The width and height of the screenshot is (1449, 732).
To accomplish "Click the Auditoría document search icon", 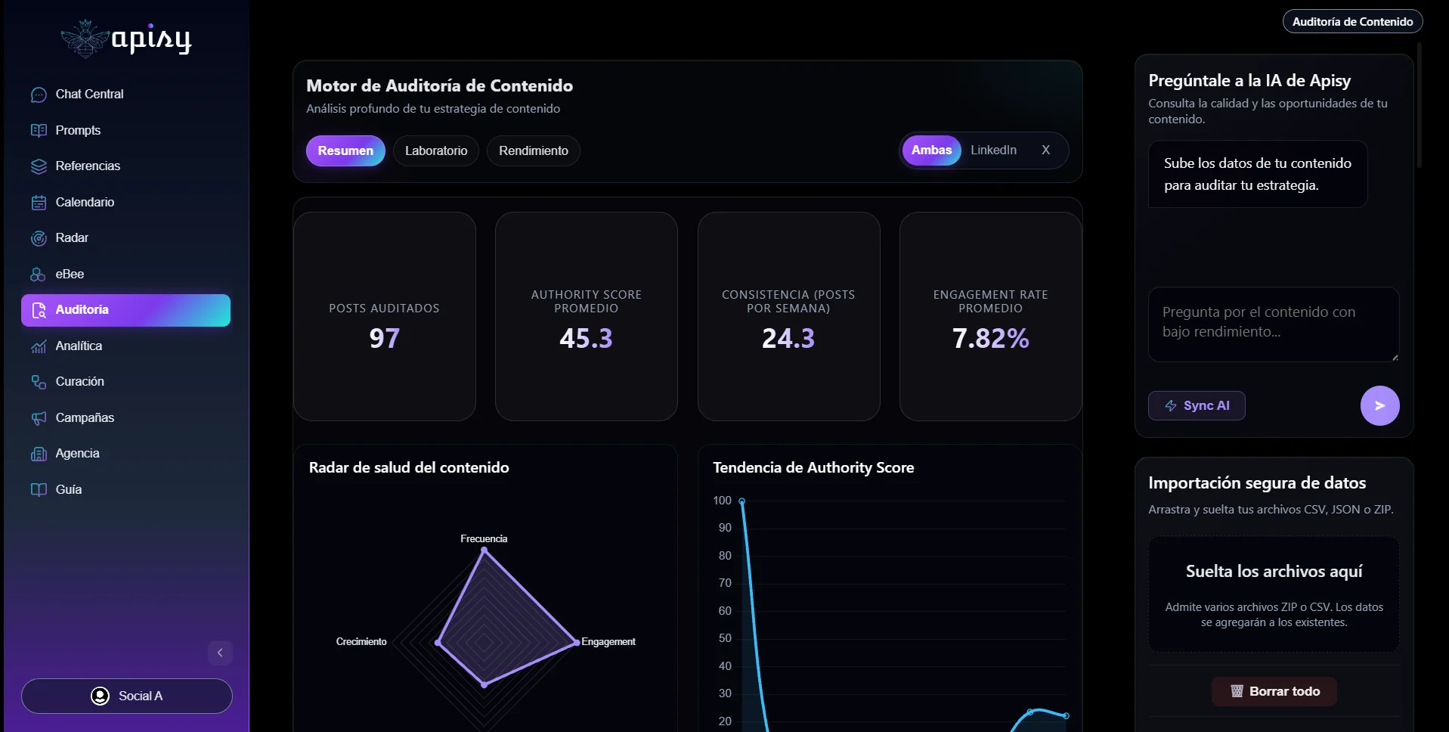I will (x=39, y=310).
